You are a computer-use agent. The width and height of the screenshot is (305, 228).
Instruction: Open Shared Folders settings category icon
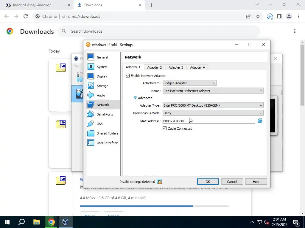pos(91,133)
